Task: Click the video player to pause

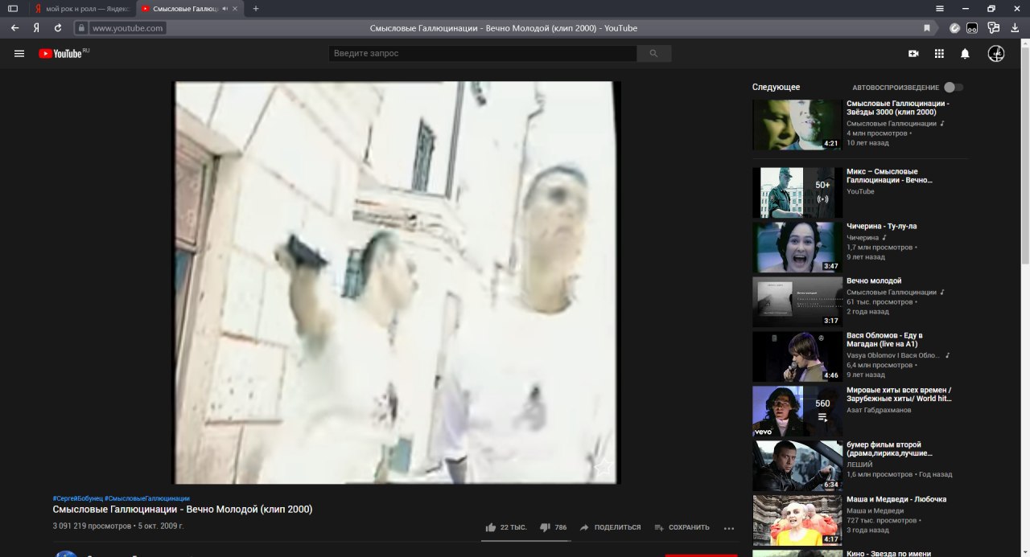Action: (398, 282)
